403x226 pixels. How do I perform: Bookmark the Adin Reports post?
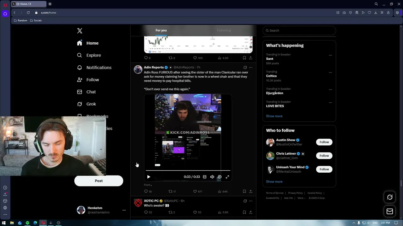pos(244,191)
